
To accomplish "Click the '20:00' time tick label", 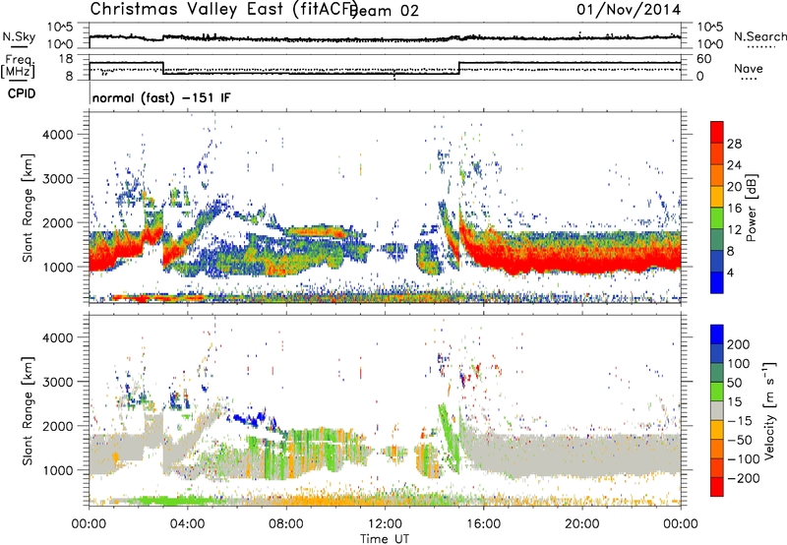I will point(581,524).
